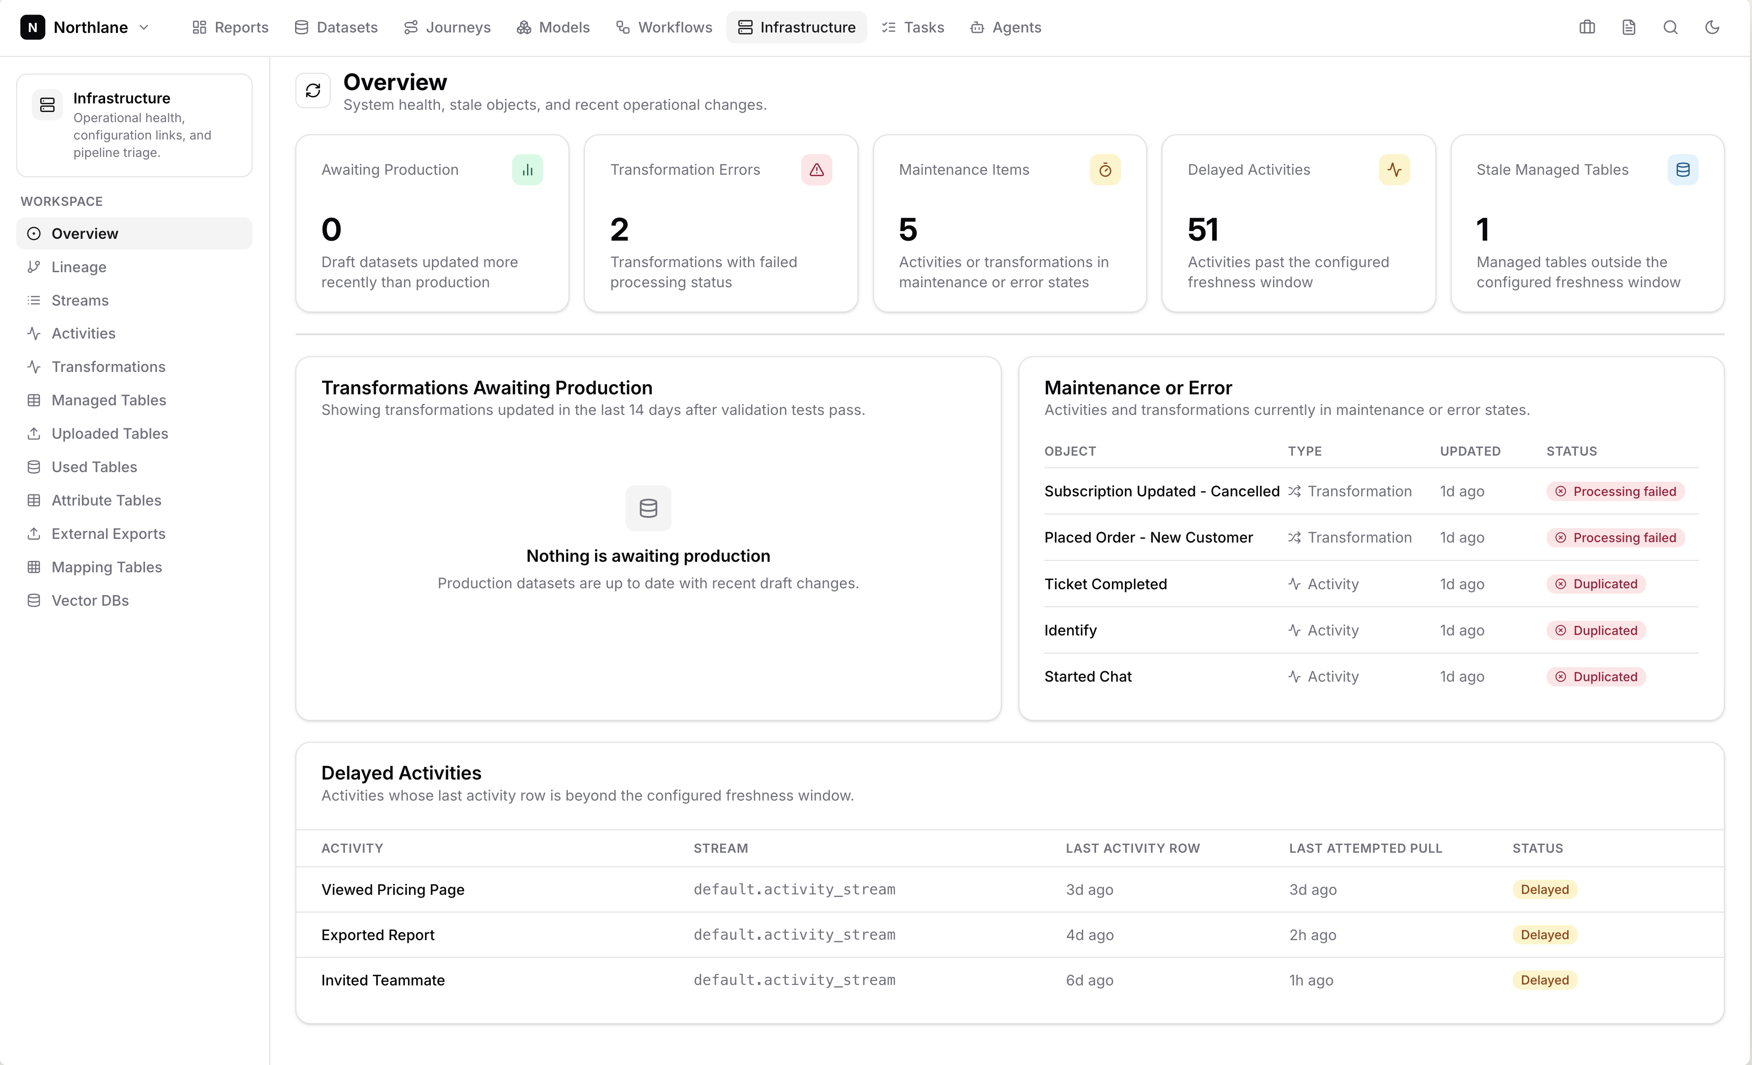
Task: Click Processing failed badge for Placed Order
Action: (1616, 538)
